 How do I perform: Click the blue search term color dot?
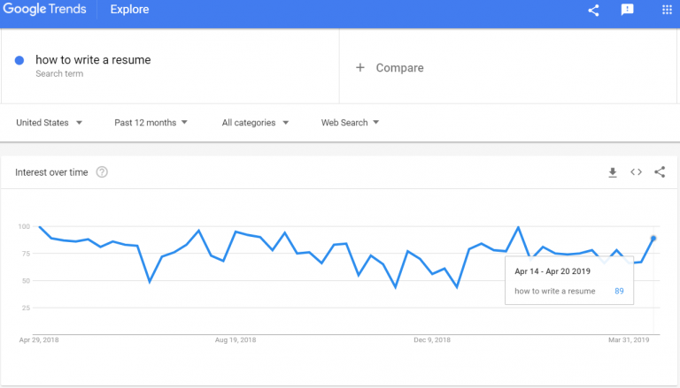(x=19, y=60)
